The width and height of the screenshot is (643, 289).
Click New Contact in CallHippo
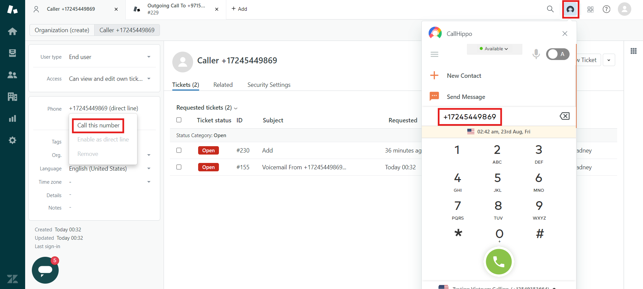[464, 76]
